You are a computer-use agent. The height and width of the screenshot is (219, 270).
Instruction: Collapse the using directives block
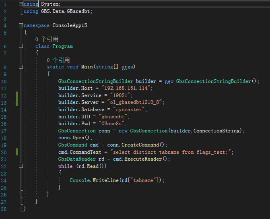[x=21, y=4]
